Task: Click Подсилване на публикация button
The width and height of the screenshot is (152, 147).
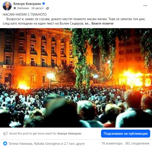Action: [125, 134]
